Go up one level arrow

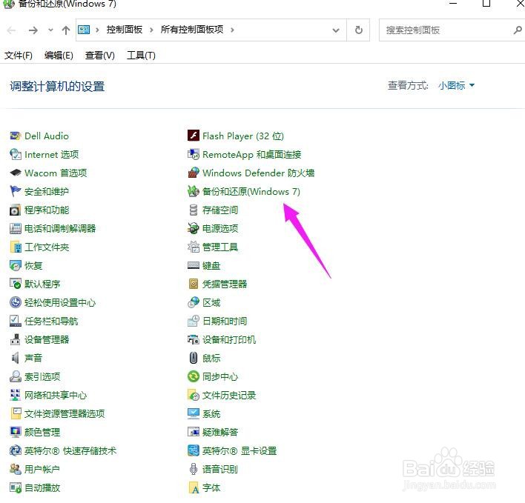[x=66, y=30]
